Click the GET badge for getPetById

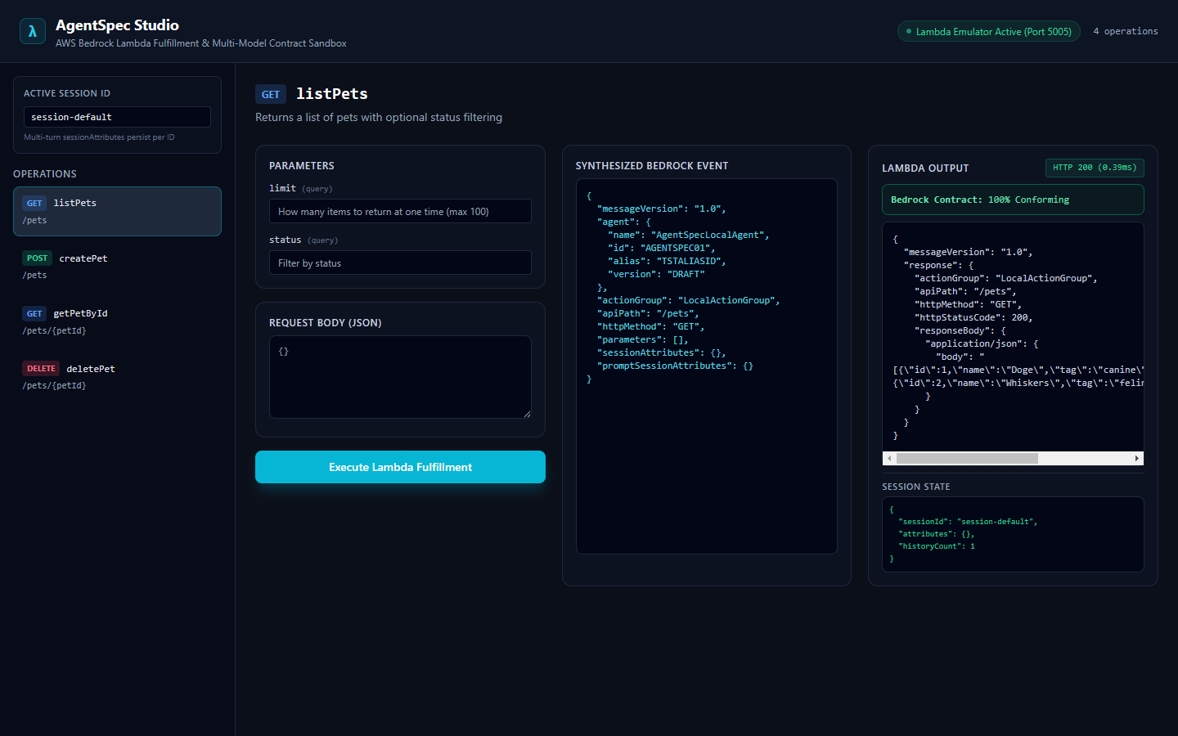[34, 313]
